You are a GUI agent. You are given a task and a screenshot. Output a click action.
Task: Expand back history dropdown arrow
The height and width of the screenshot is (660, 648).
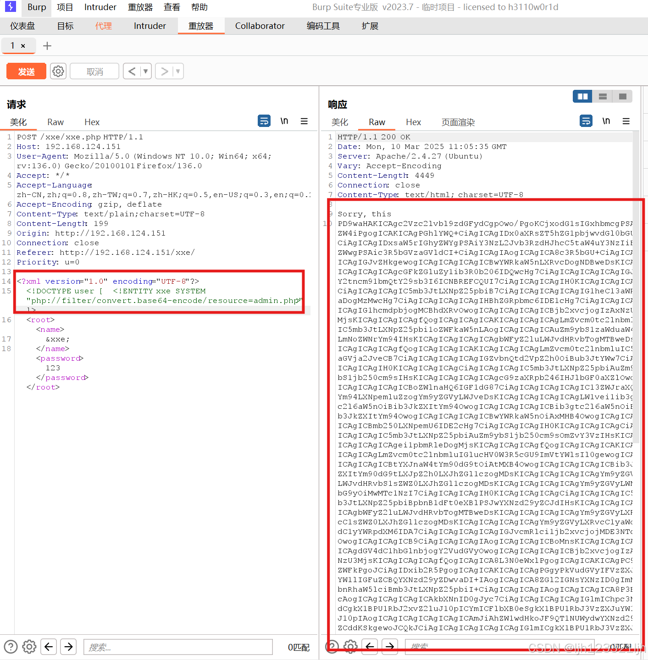click(x=146, y=71)
